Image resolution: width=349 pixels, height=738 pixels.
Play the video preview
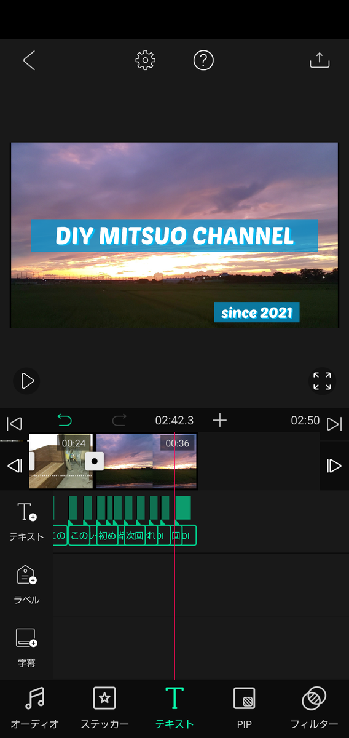point(27,381)
